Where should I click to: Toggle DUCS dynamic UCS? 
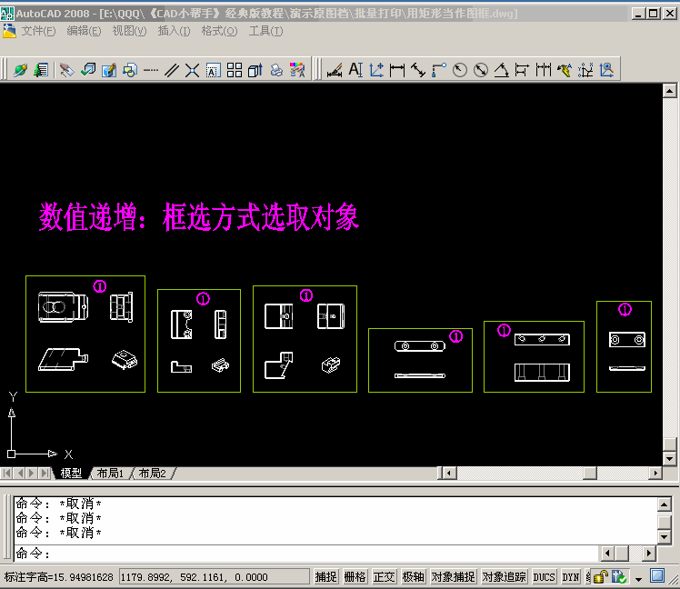(544, 577)
